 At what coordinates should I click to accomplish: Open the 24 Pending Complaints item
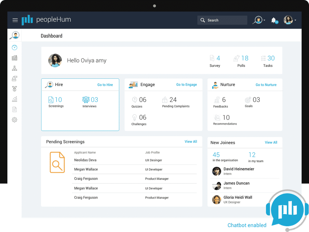coord(175,102)
